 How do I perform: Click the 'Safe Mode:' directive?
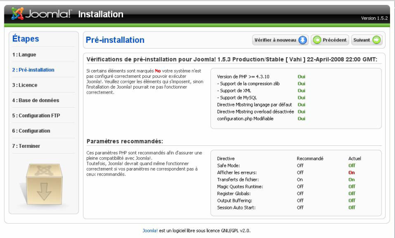pyautogui.click(x=229, y=166)
